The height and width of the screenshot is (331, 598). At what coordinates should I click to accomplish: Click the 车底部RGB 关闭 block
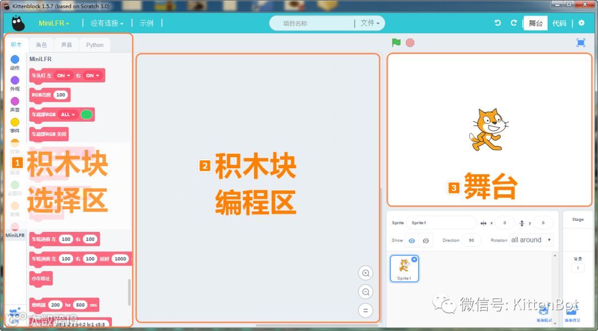[49, 135]
